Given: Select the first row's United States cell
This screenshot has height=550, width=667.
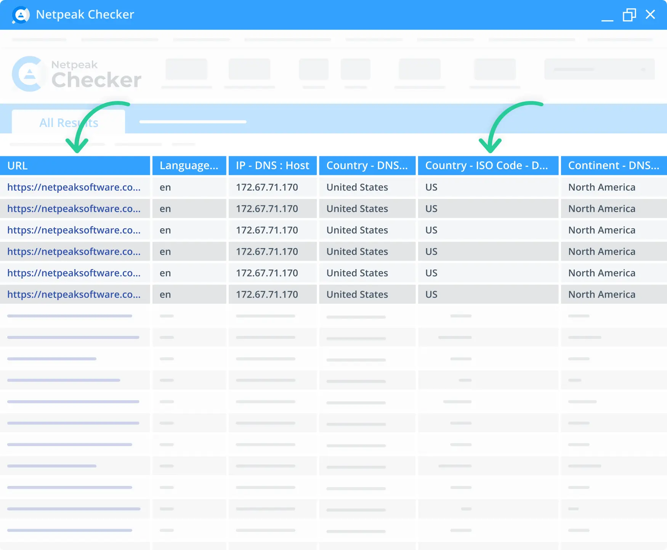Looking at the screenshot, I should [367, 187].
